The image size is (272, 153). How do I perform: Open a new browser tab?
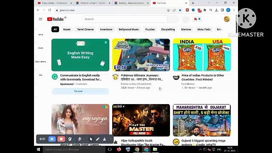click(193, 3)
